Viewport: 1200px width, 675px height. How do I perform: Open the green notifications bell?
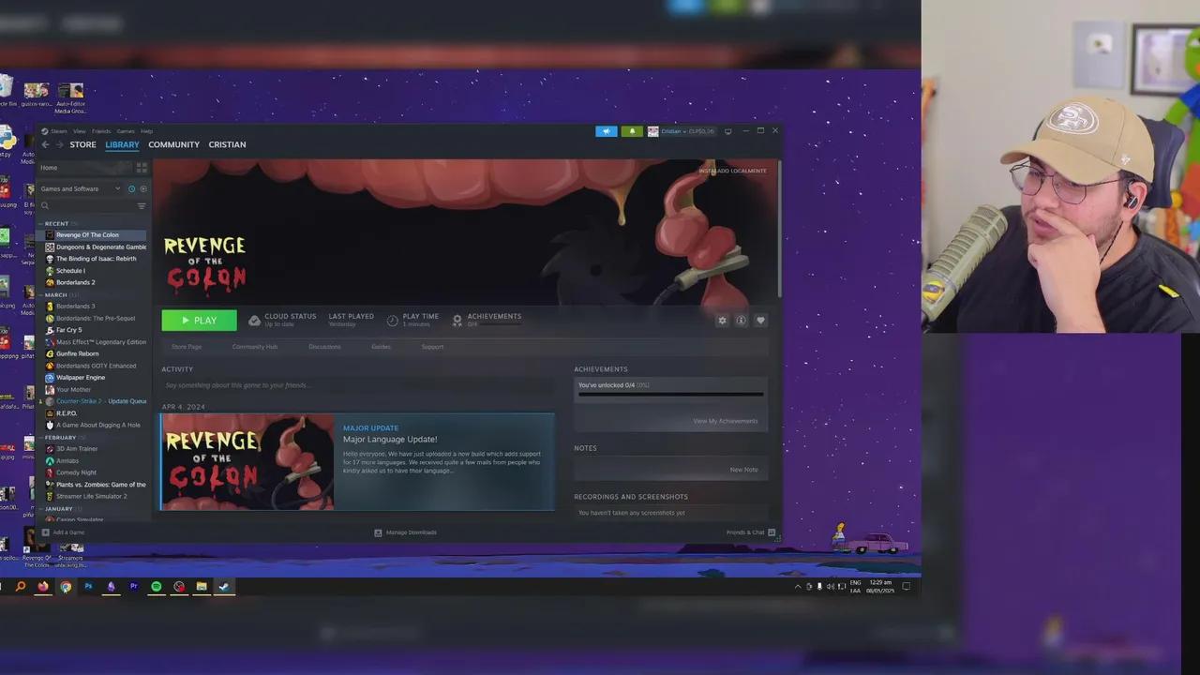[x=631, y=131]
